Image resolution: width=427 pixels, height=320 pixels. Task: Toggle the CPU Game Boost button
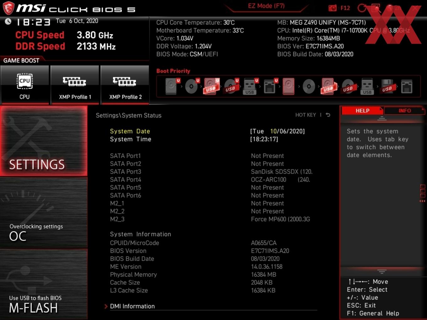pos(24,84)
